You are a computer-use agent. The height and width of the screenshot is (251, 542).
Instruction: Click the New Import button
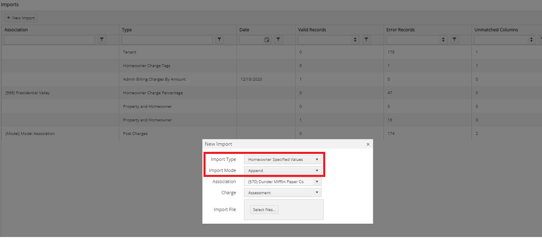[x=21, y=18]
